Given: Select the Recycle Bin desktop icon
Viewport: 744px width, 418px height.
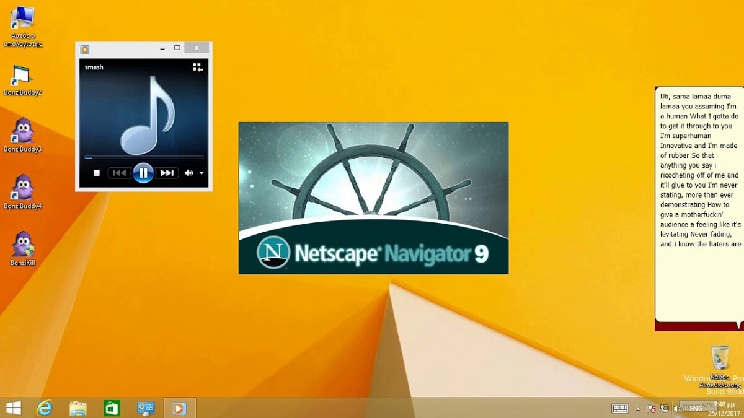Looking at the screenshot, I should point(720,367).
